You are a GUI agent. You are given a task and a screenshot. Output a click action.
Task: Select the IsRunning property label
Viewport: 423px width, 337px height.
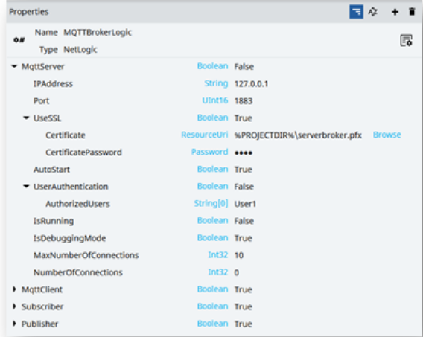click(x=54, y=221)
